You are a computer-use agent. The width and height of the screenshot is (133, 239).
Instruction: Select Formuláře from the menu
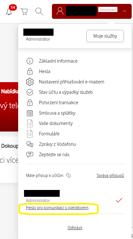[x=49, y=134]
